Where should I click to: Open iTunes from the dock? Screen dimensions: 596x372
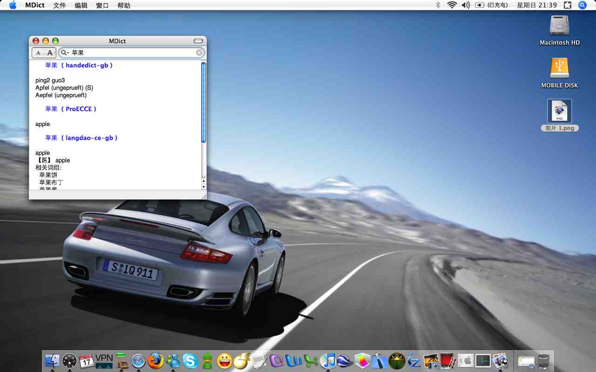[328, 360]
